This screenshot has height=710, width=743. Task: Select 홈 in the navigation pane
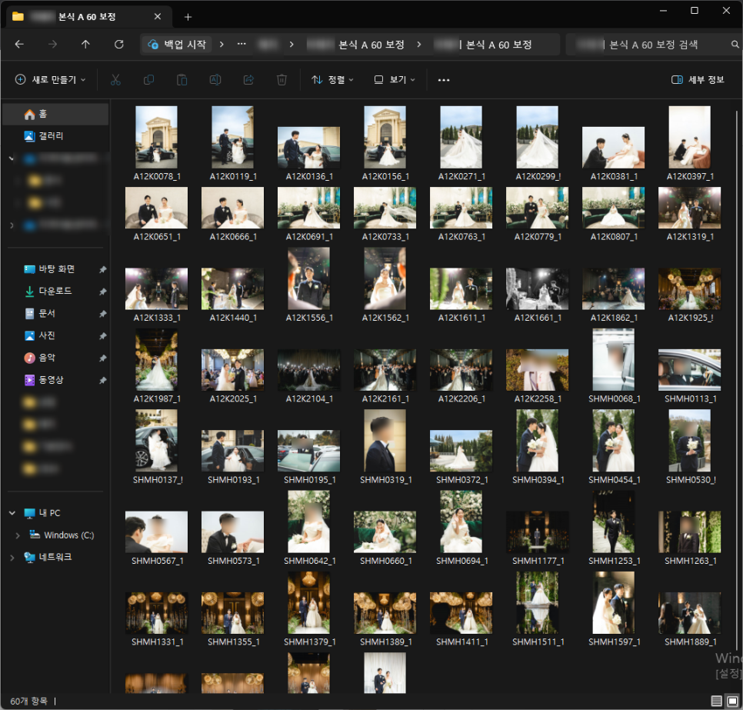55,114
